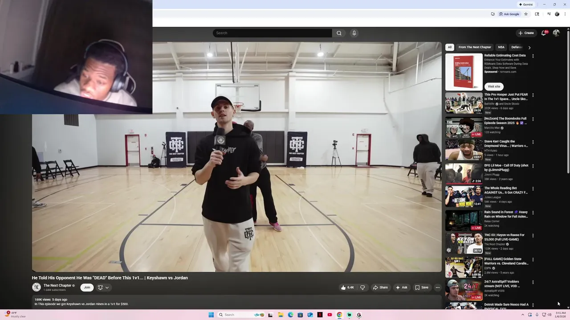
Task: Open options for AstralSpiff Vodders stream
Action: point(533,282)
